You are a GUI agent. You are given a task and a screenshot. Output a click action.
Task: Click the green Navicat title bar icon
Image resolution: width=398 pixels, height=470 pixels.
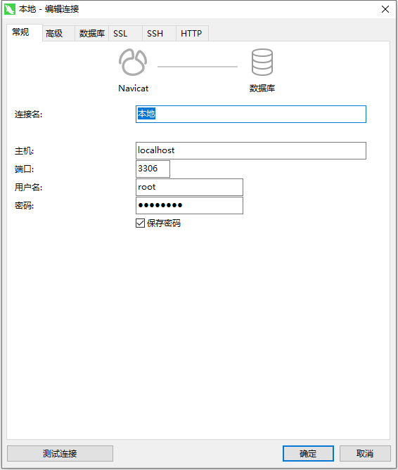[x=10, y=9]
